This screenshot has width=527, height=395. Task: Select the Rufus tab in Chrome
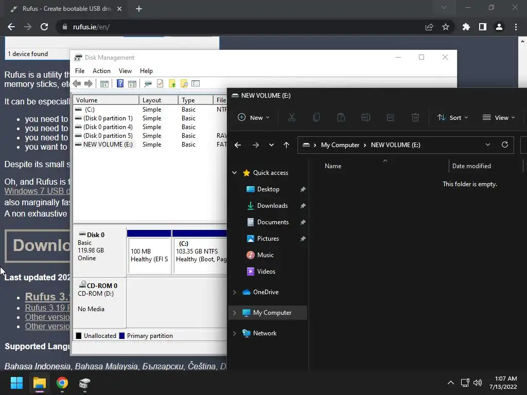(x=65, y=9)
